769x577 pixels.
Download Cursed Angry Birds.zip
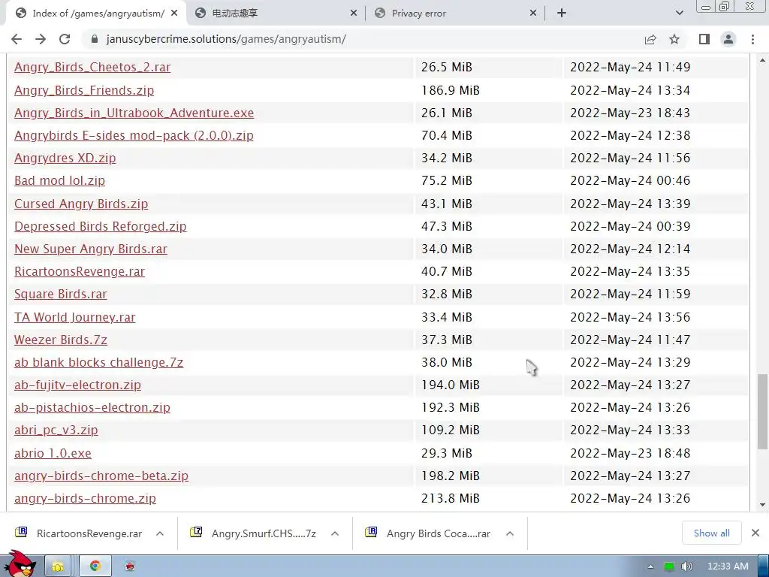(x=81, y=204)
